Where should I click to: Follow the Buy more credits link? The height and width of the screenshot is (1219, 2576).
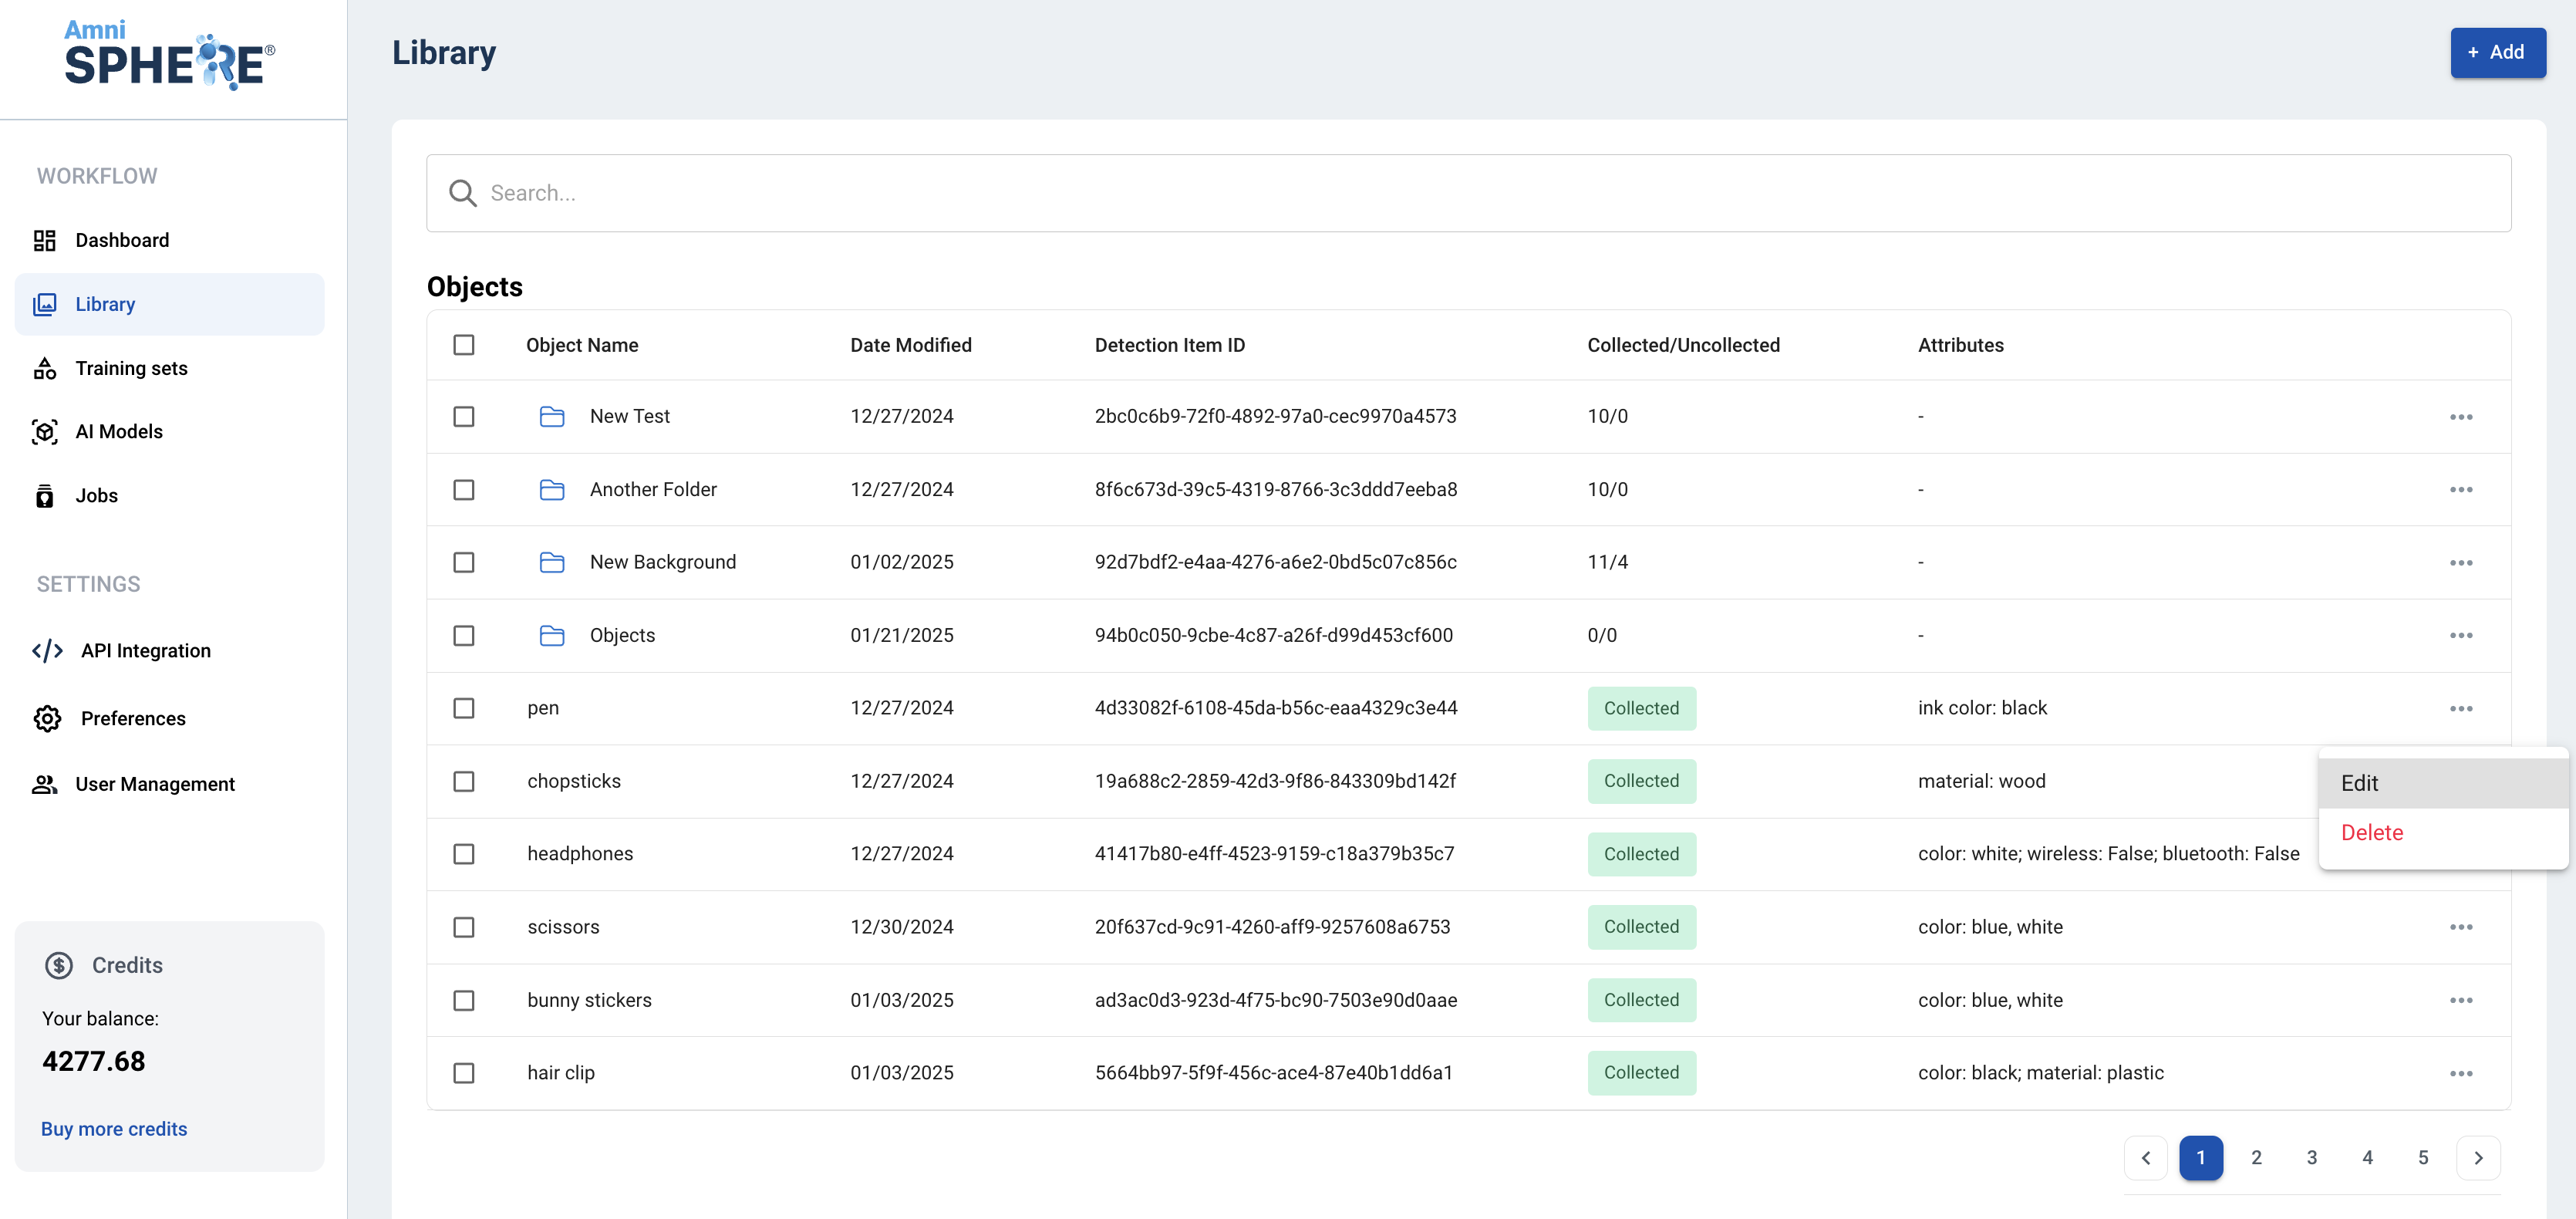(x=114, y=1129)
